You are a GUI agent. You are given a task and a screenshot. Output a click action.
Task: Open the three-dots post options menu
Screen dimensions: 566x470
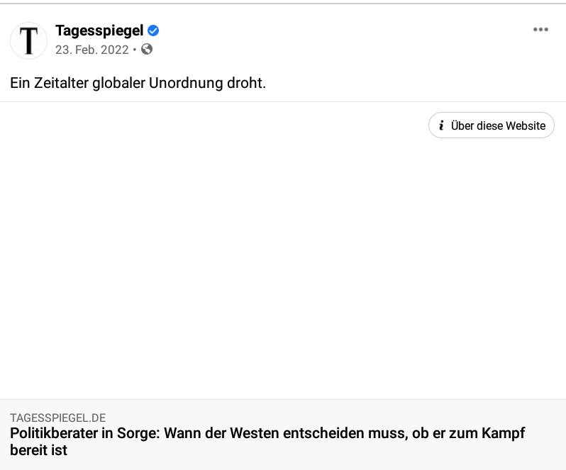540,30
